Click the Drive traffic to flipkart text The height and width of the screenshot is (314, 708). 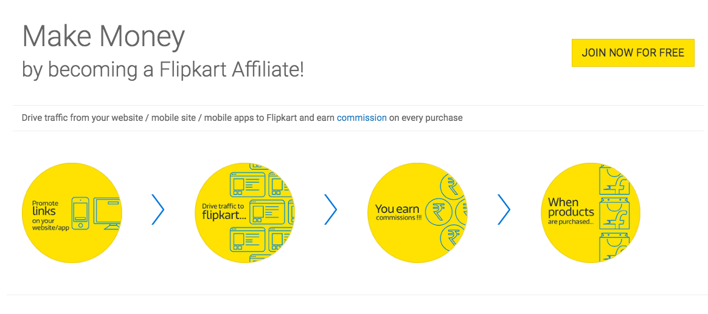(x=224, y=211)
